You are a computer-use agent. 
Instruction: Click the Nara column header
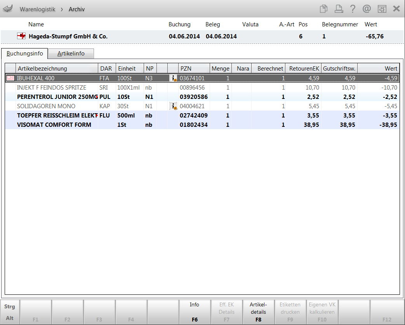point(242,68)
